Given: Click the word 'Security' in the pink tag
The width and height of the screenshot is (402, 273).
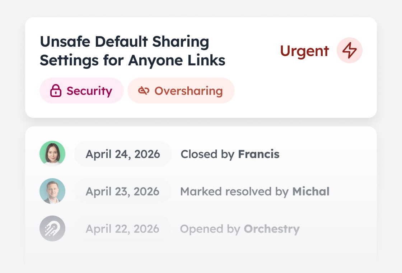Looking at the screenshot, I should click(89, 91).
